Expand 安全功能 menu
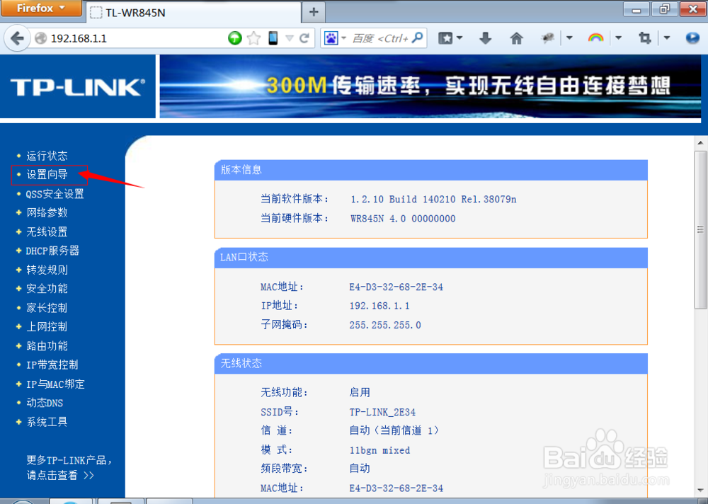The width and height of the screenshot is (708, 504). click(47, 289)
